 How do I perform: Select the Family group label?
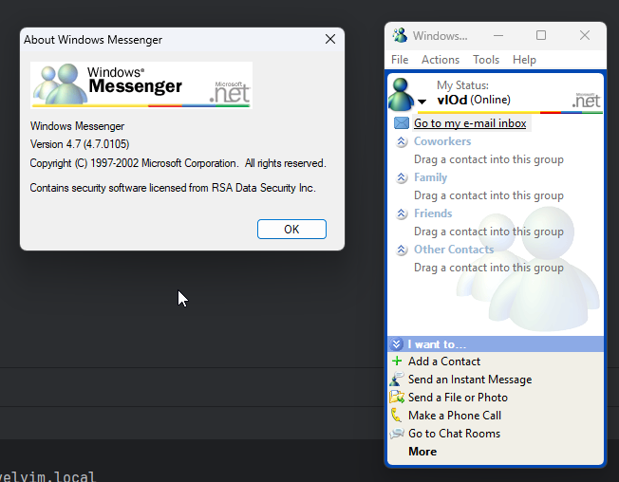click(x=430, y=177)
